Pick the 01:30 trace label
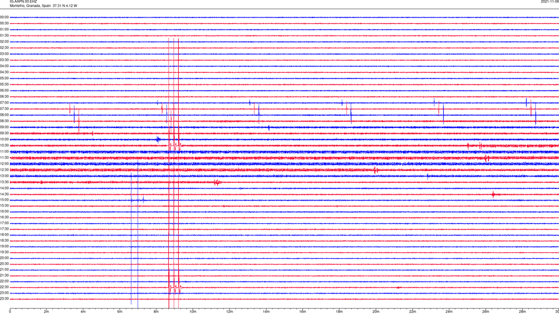Screen dimensions: 559x314 click(4, 35)
